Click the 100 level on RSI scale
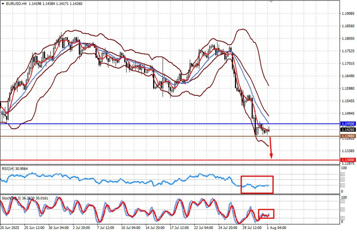Viewport: 357px width, 232px height. (x=344, y=168)
